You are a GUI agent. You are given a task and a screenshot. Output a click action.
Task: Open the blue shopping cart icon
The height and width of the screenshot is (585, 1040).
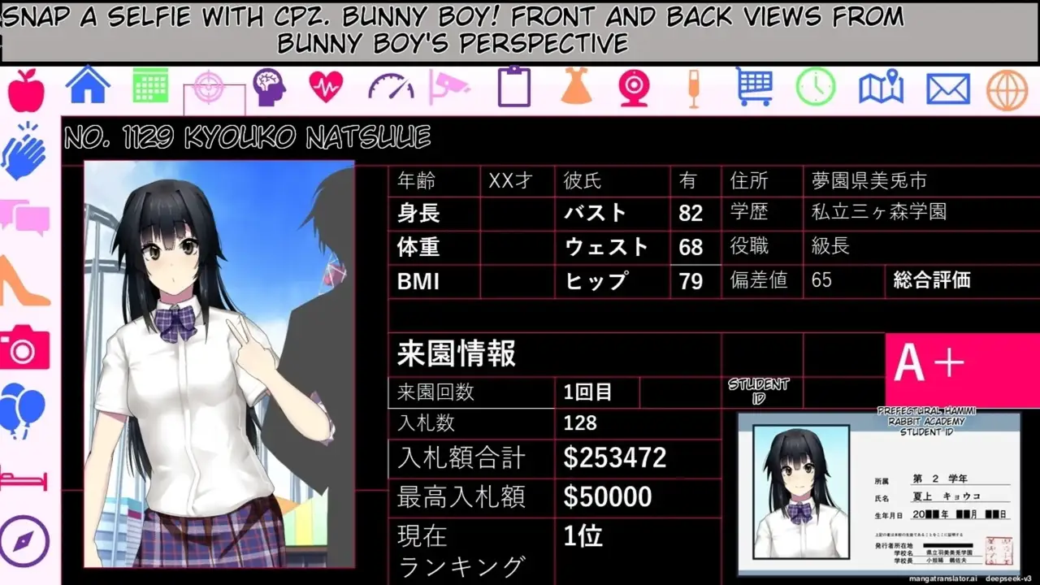(x=755, y=87)
